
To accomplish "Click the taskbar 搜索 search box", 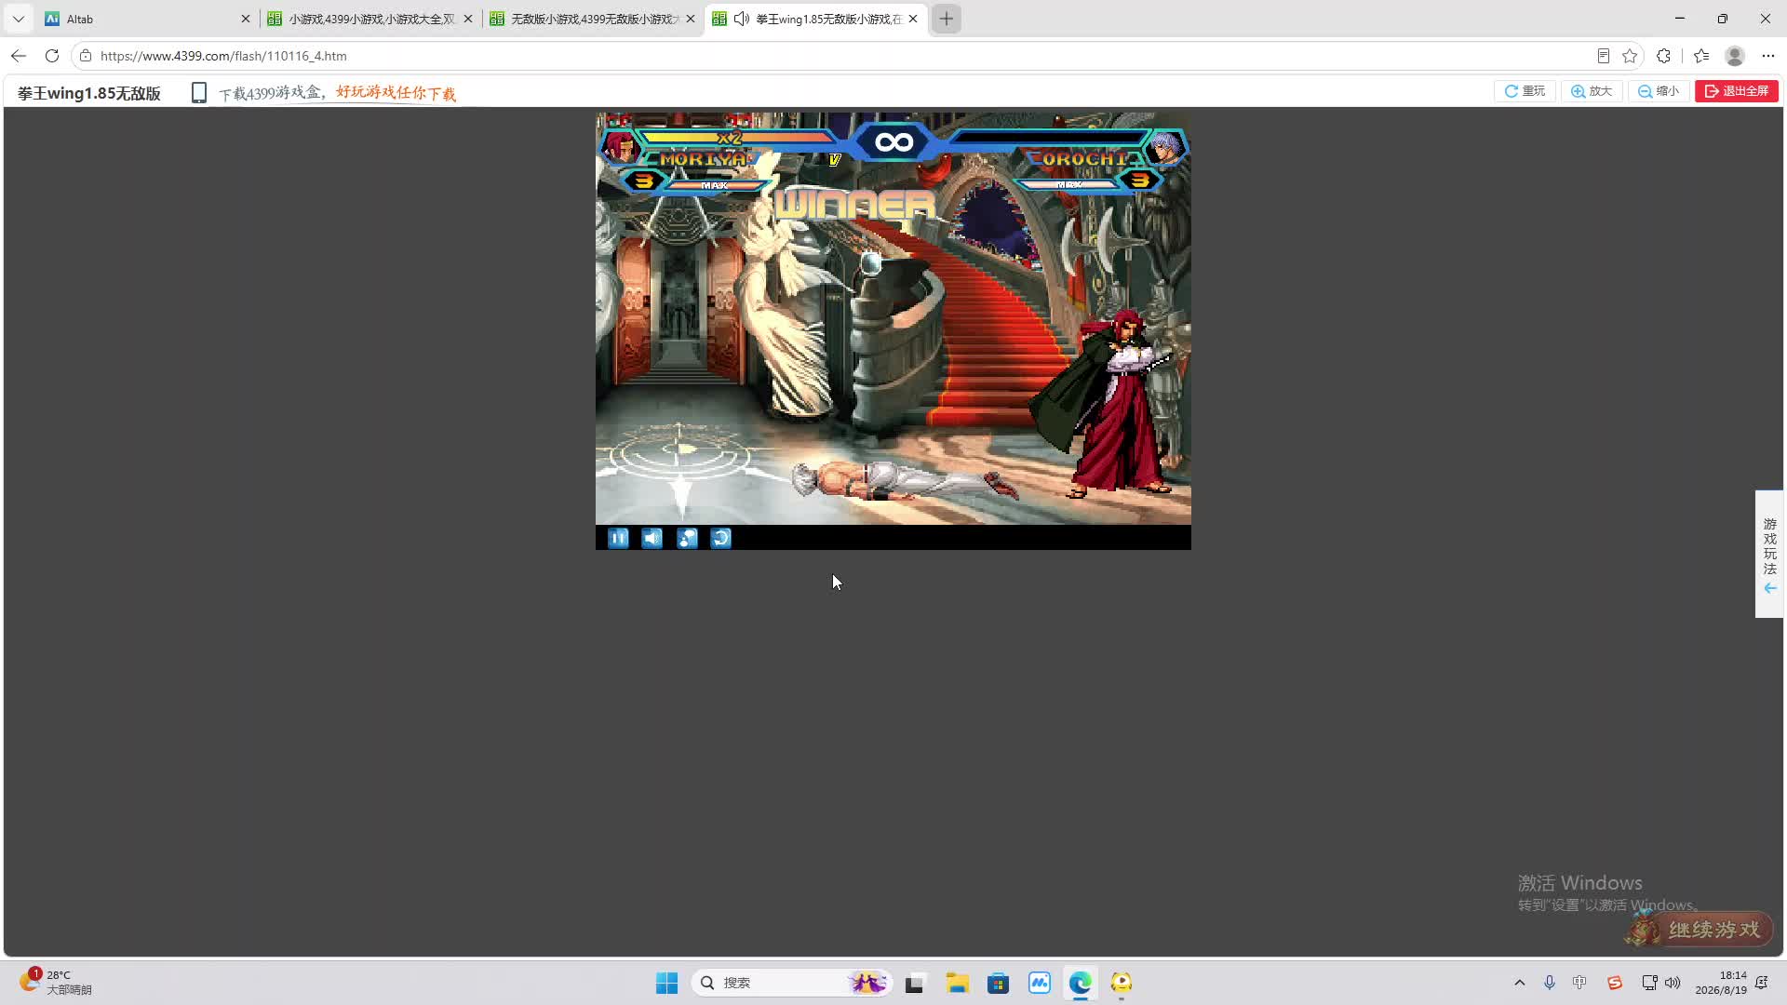I will [x=792, y=983].
